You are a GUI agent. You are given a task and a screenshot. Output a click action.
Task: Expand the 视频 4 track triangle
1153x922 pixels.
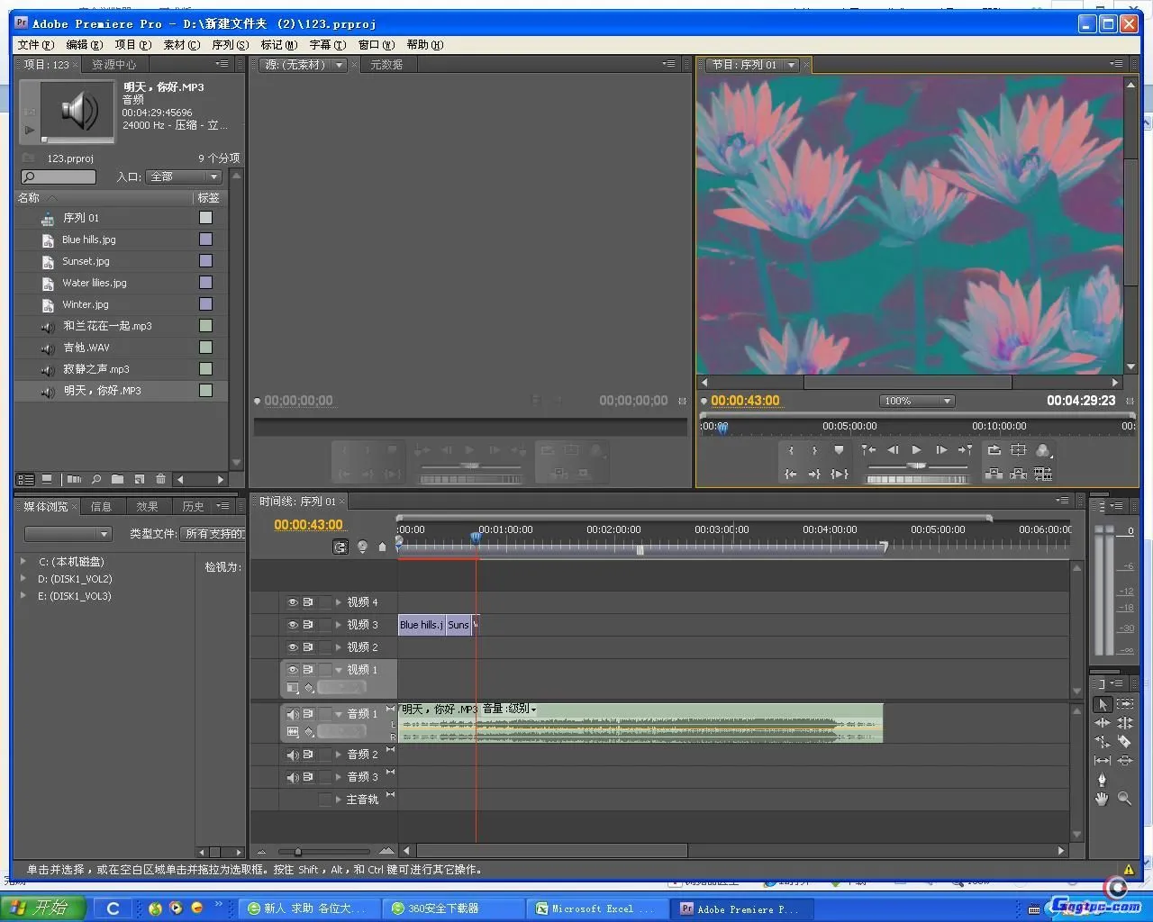[x=339, y=602]
